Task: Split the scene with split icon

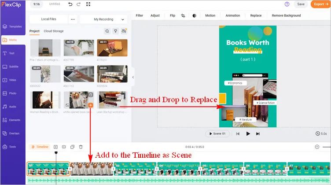Action: pos(64,147)
